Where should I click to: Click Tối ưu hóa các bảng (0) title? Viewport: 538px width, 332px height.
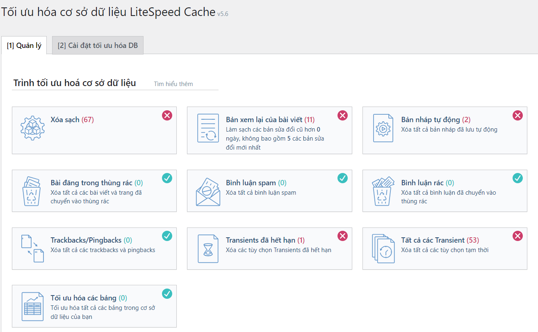(x=89, y=298)
